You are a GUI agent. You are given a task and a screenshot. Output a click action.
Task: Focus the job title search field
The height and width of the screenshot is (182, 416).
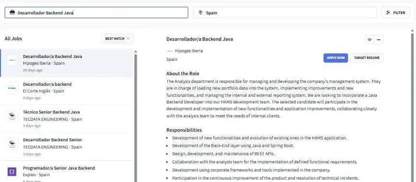point(96,12)
